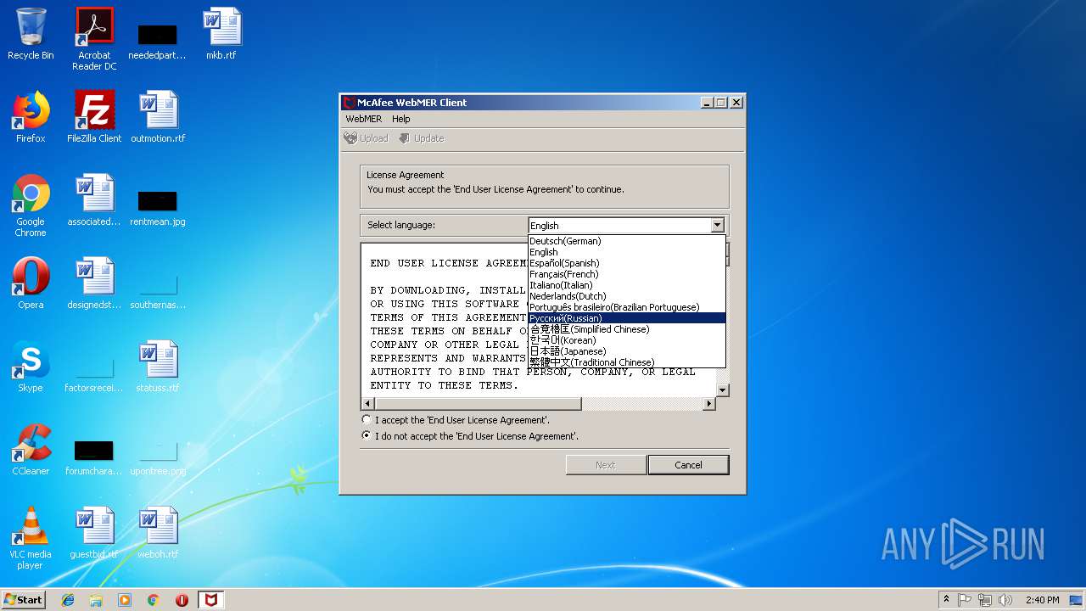Click Chrome icon in taskbar

point(154,600)
